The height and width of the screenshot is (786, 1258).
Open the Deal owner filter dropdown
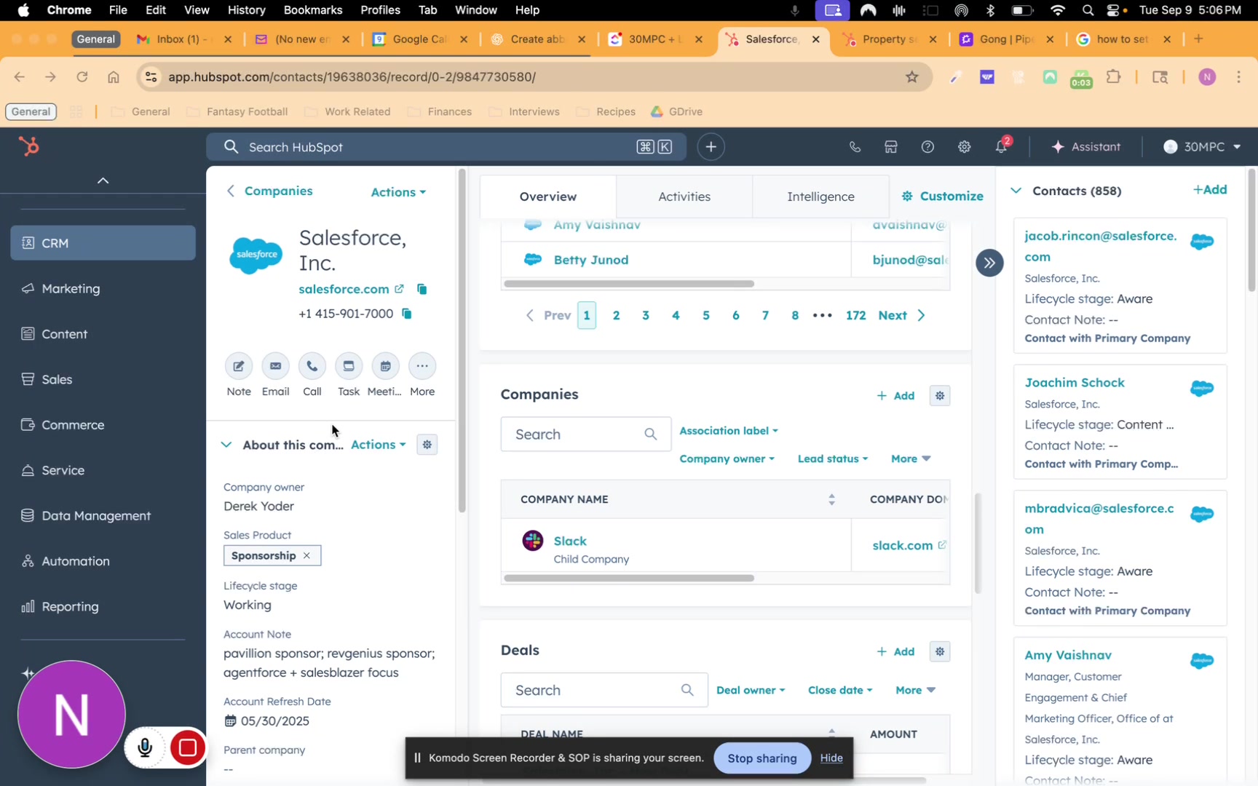point(751,691)
